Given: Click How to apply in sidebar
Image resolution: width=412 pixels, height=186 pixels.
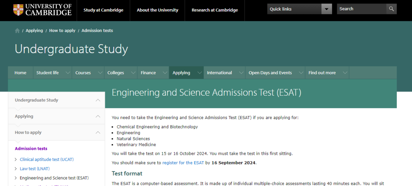Looking at the screenshot, I should [28, 133].
